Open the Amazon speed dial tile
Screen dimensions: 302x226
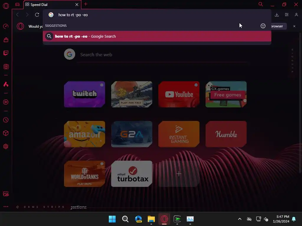85,134
